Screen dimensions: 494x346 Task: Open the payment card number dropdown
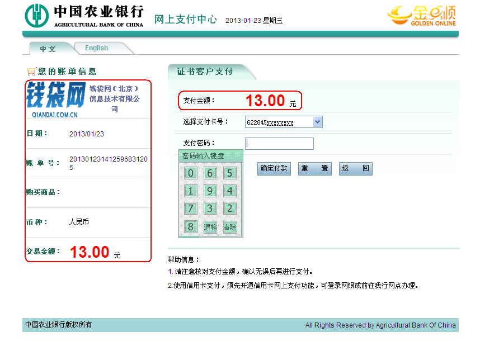[318, 122]
